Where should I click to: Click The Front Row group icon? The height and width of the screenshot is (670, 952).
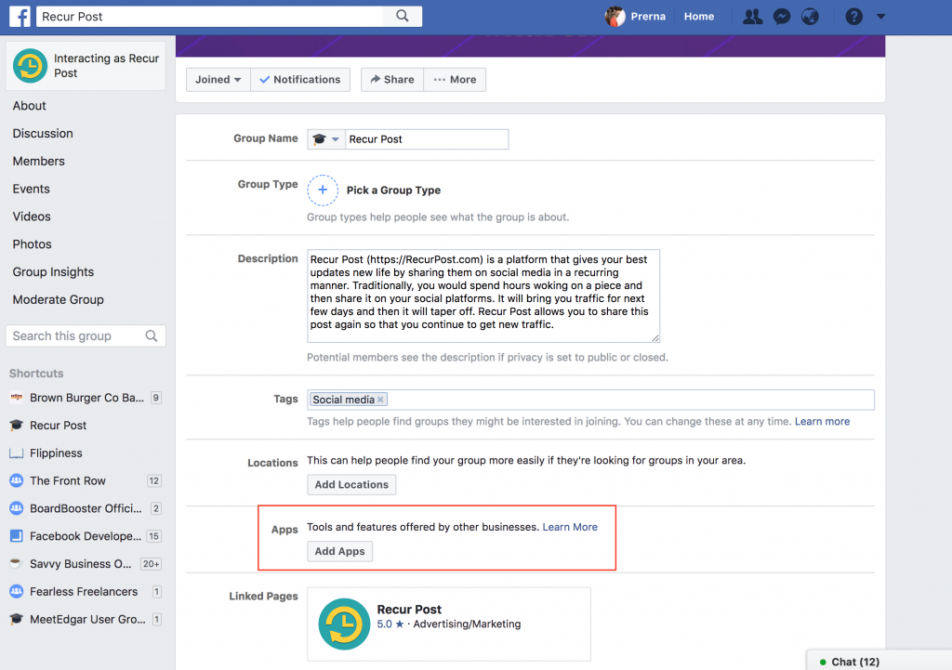pyautogui.click(x=17, y=480)
